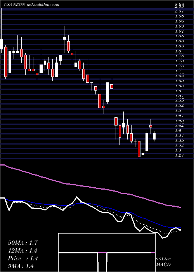Click the 1.65 price axis label

[179, 81]
